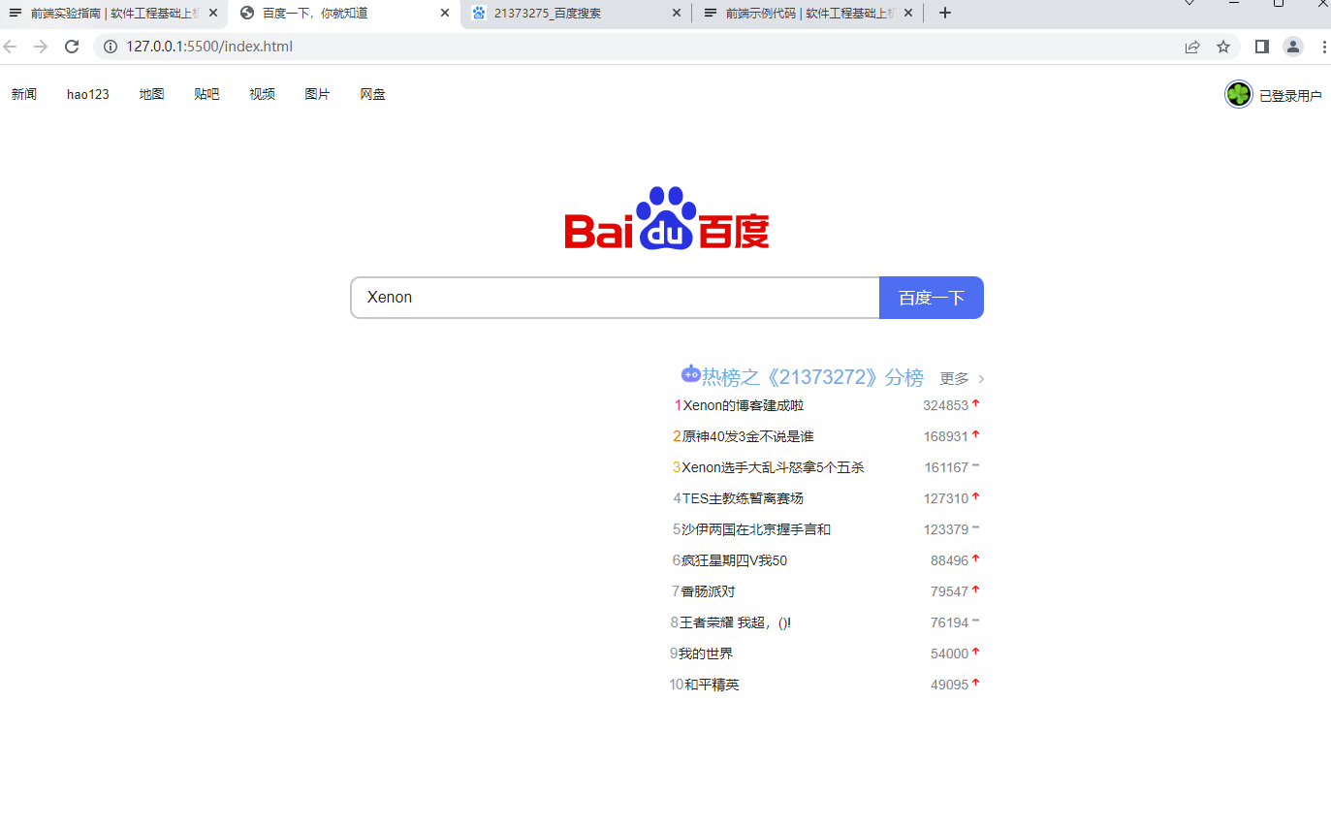Open the 贴吧 navigation link
The width and height of the screenshot is (1331, 829).
pyautogui.click(x=207, y=94)
